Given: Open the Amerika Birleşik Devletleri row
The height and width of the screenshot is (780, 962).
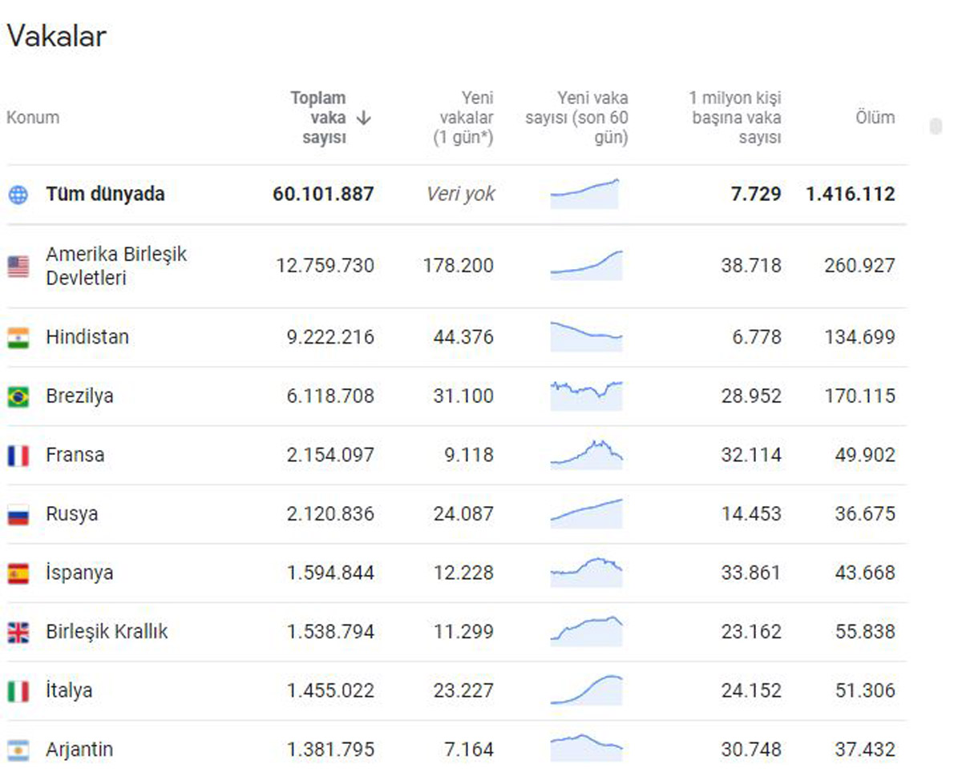Looking at the screenshot, I should click(116, 266).
